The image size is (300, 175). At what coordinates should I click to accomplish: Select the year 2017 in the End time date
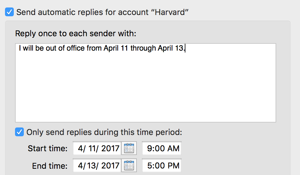(111, 166)
